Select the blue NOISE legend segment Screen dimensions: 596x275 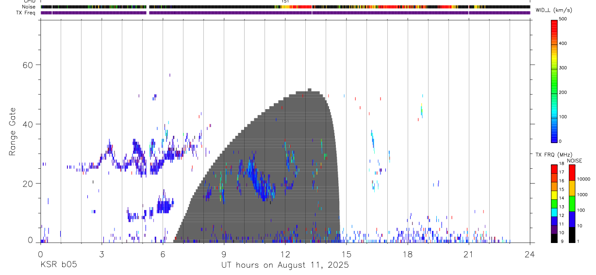(x=572, y=219)
